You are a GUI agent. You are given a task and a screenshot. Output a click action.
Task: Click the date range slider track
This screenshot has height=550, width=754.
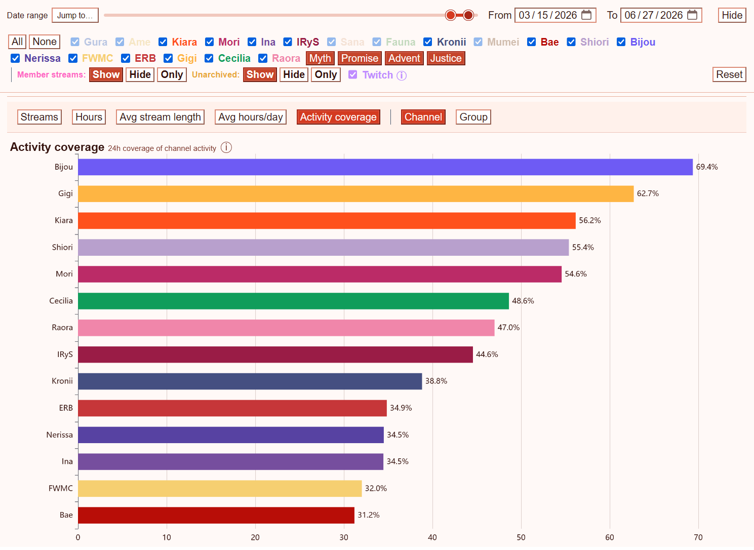pos(291,15)
